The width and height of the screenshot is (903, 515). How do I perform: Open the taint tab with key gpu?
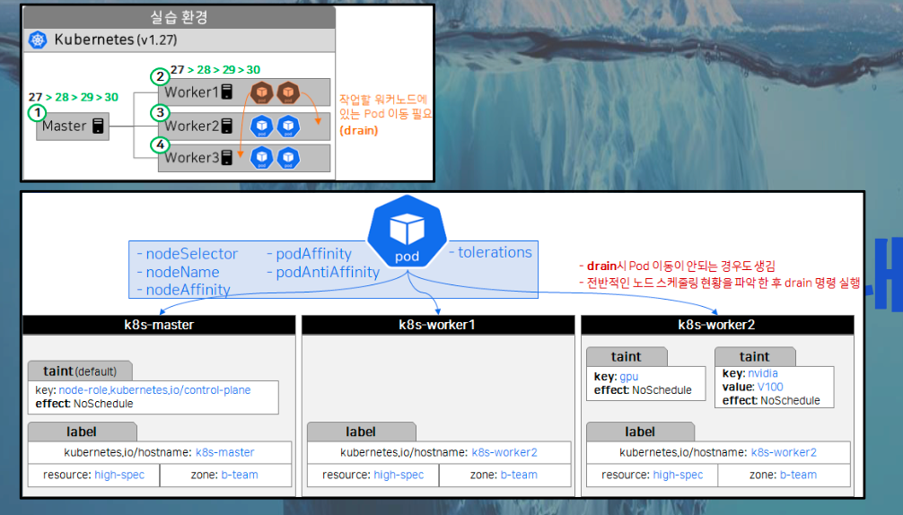627,357
